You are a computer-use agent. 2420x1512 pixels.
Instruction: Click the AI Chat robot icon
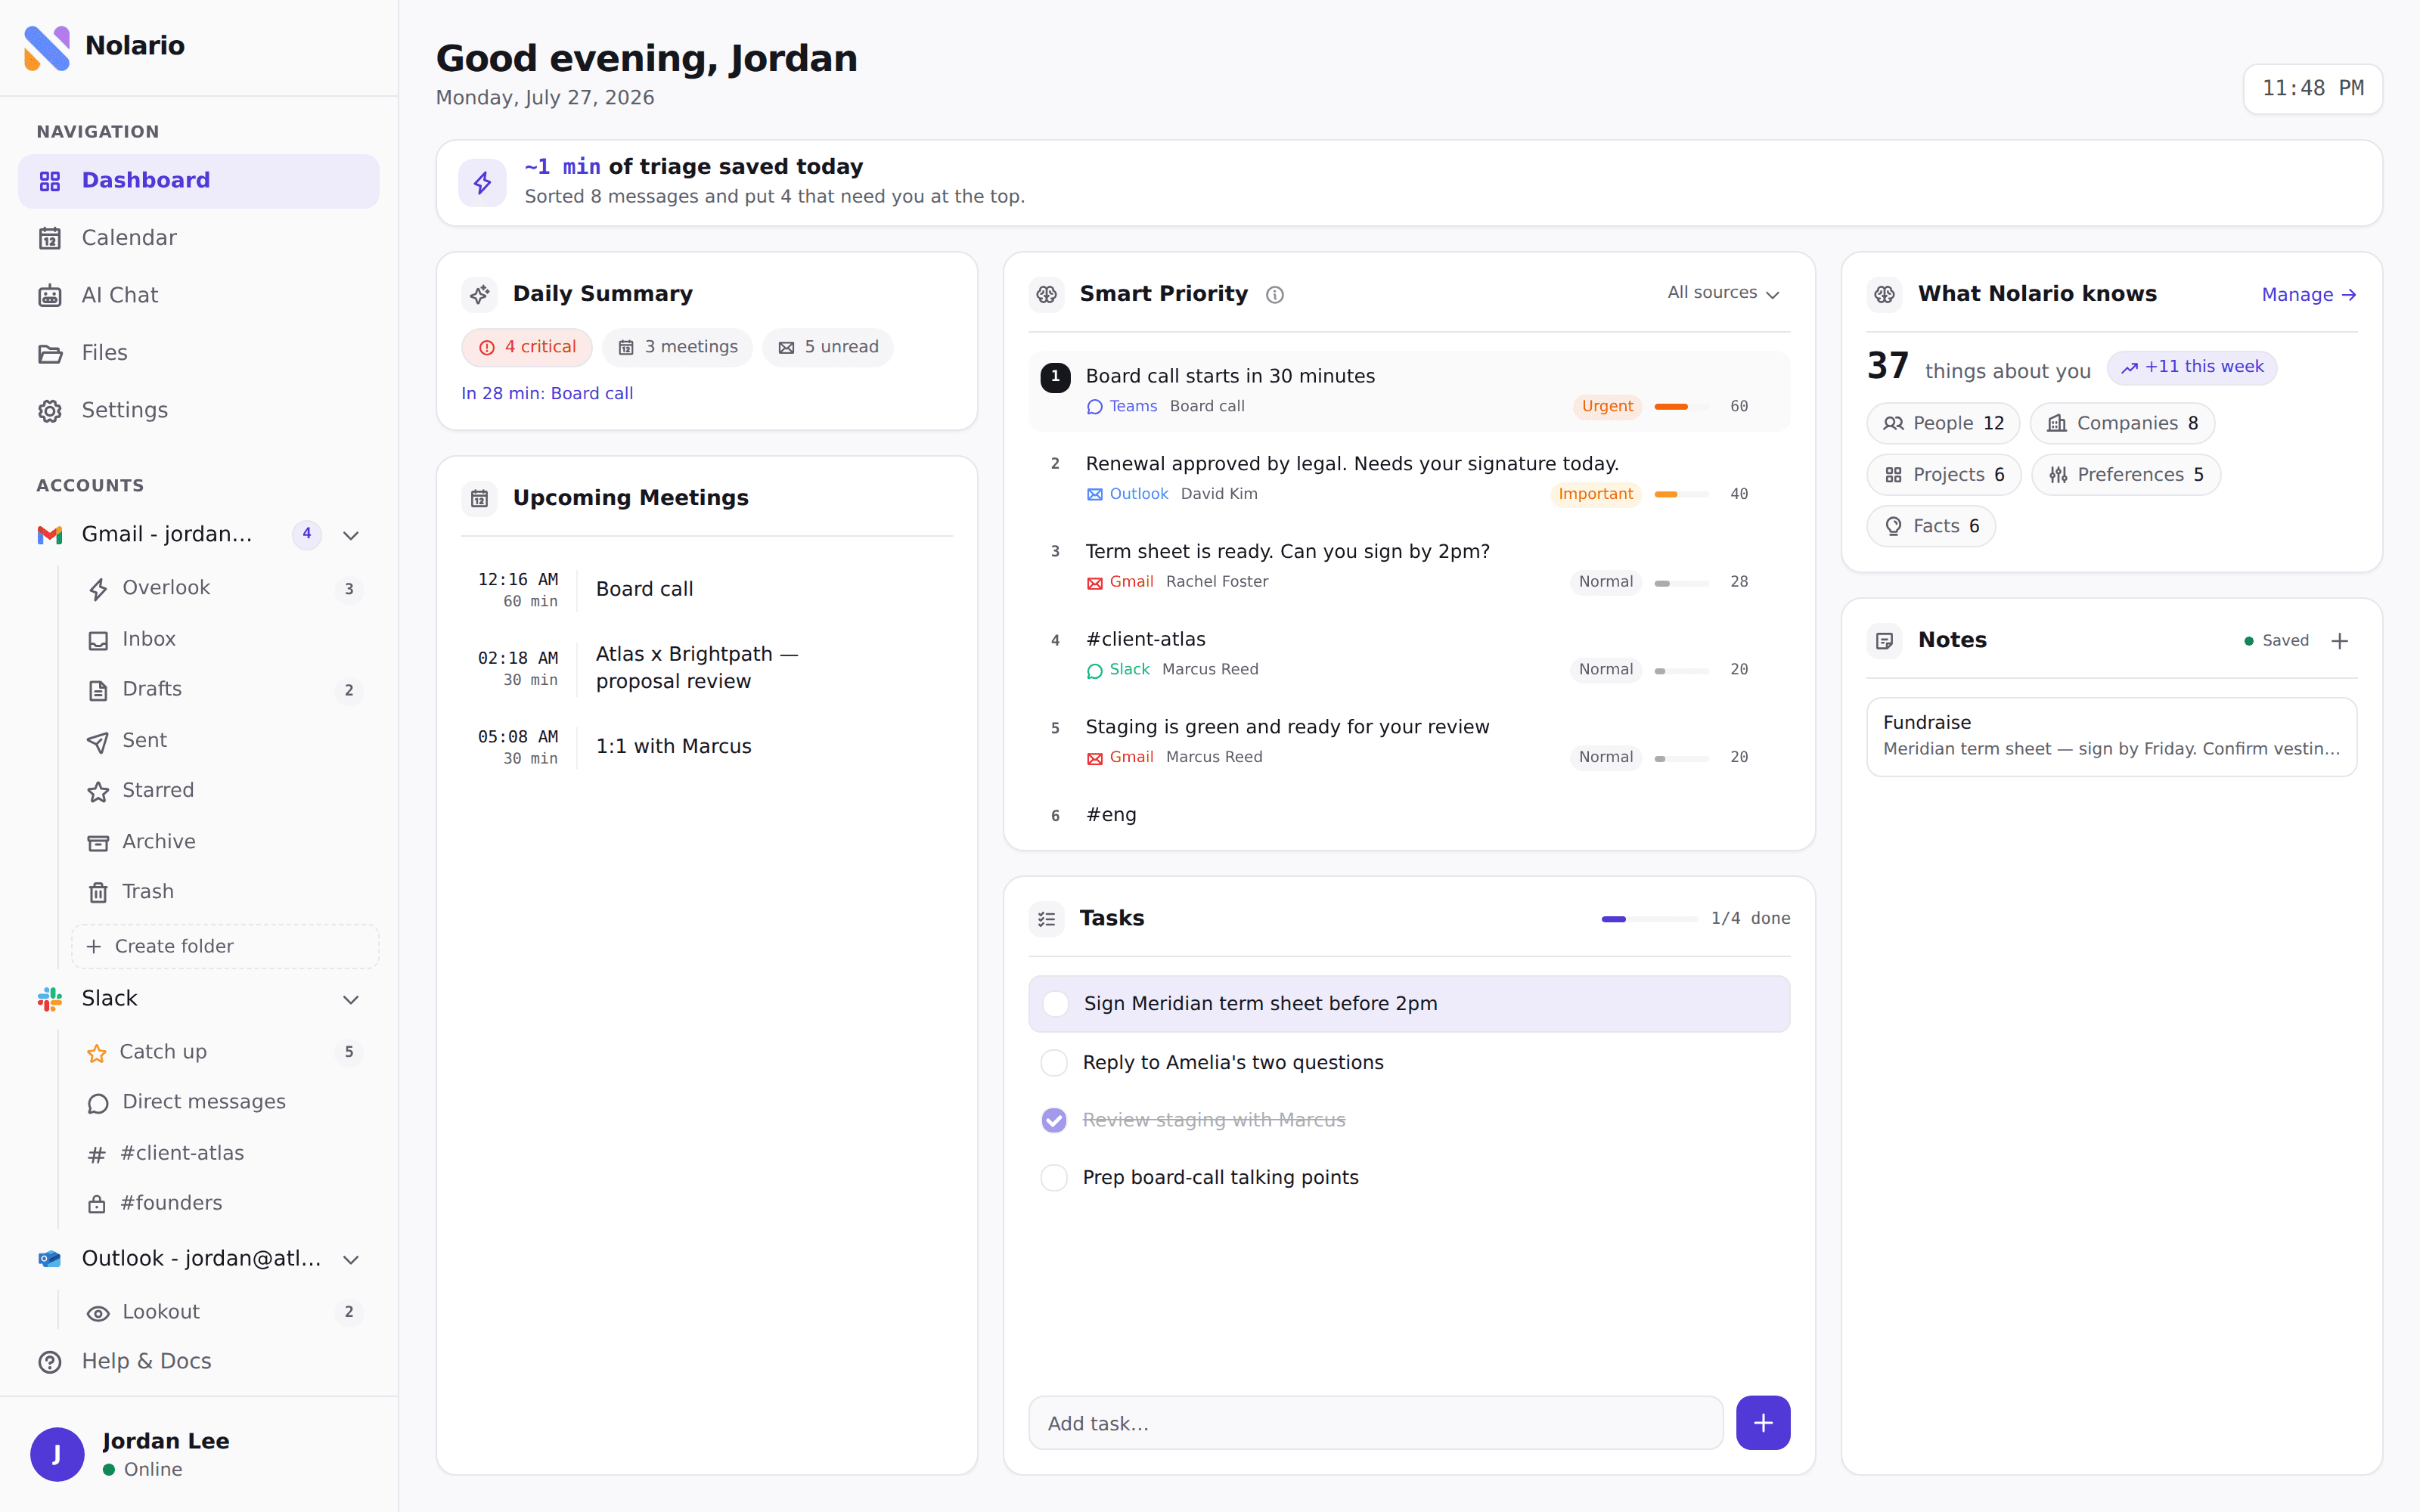tap(50, 296)
